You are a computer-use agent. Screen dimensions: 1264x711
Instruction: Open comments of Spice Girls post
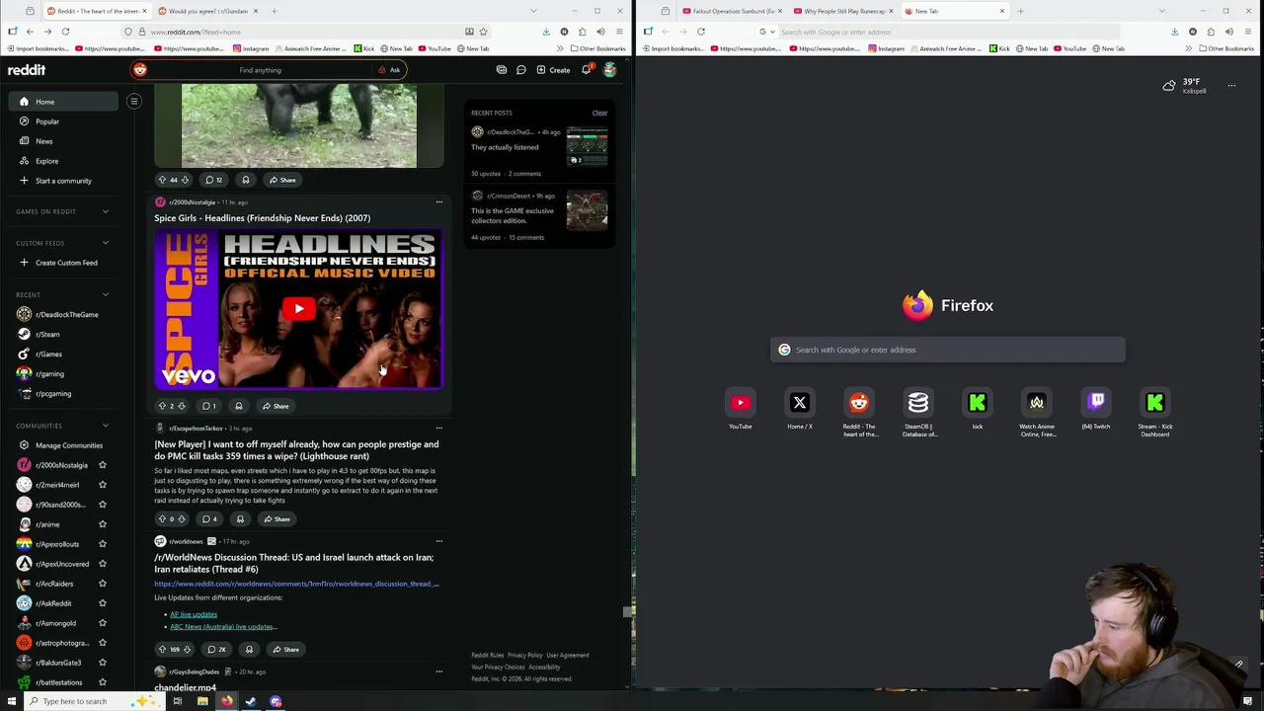pyautogui.click(x=209, y=406)
